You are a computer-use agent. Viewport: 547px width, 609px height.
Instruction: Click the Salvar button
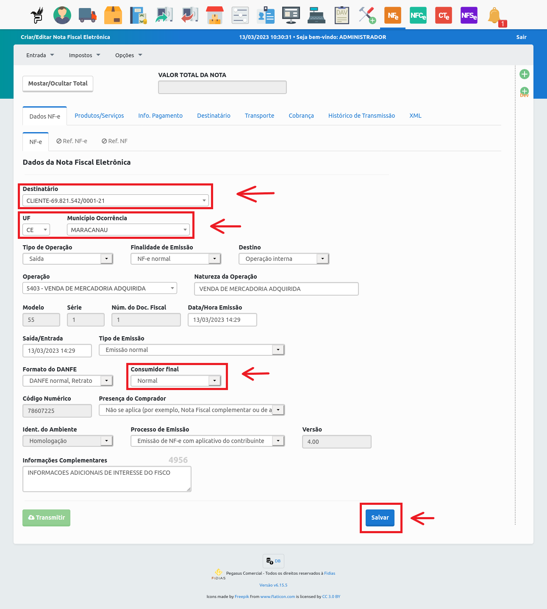click(x=380, y=518)
